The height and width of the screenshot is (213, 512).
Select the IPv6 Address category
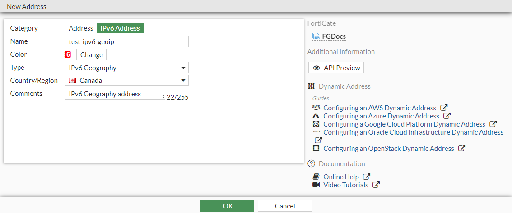tap(120, 28)
